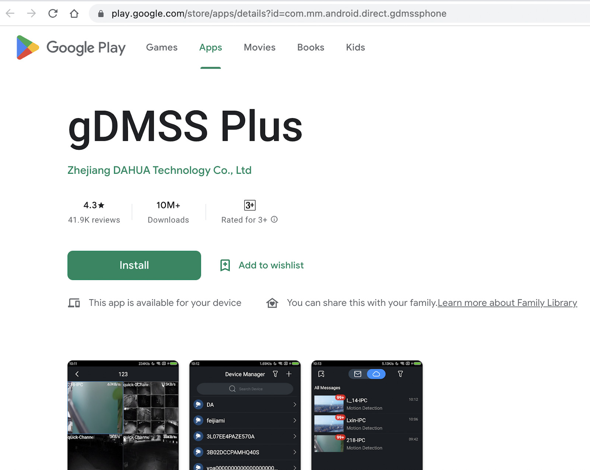View site security via the lock icon
This screenshot has height=470, width=590.
pos(101,14)
